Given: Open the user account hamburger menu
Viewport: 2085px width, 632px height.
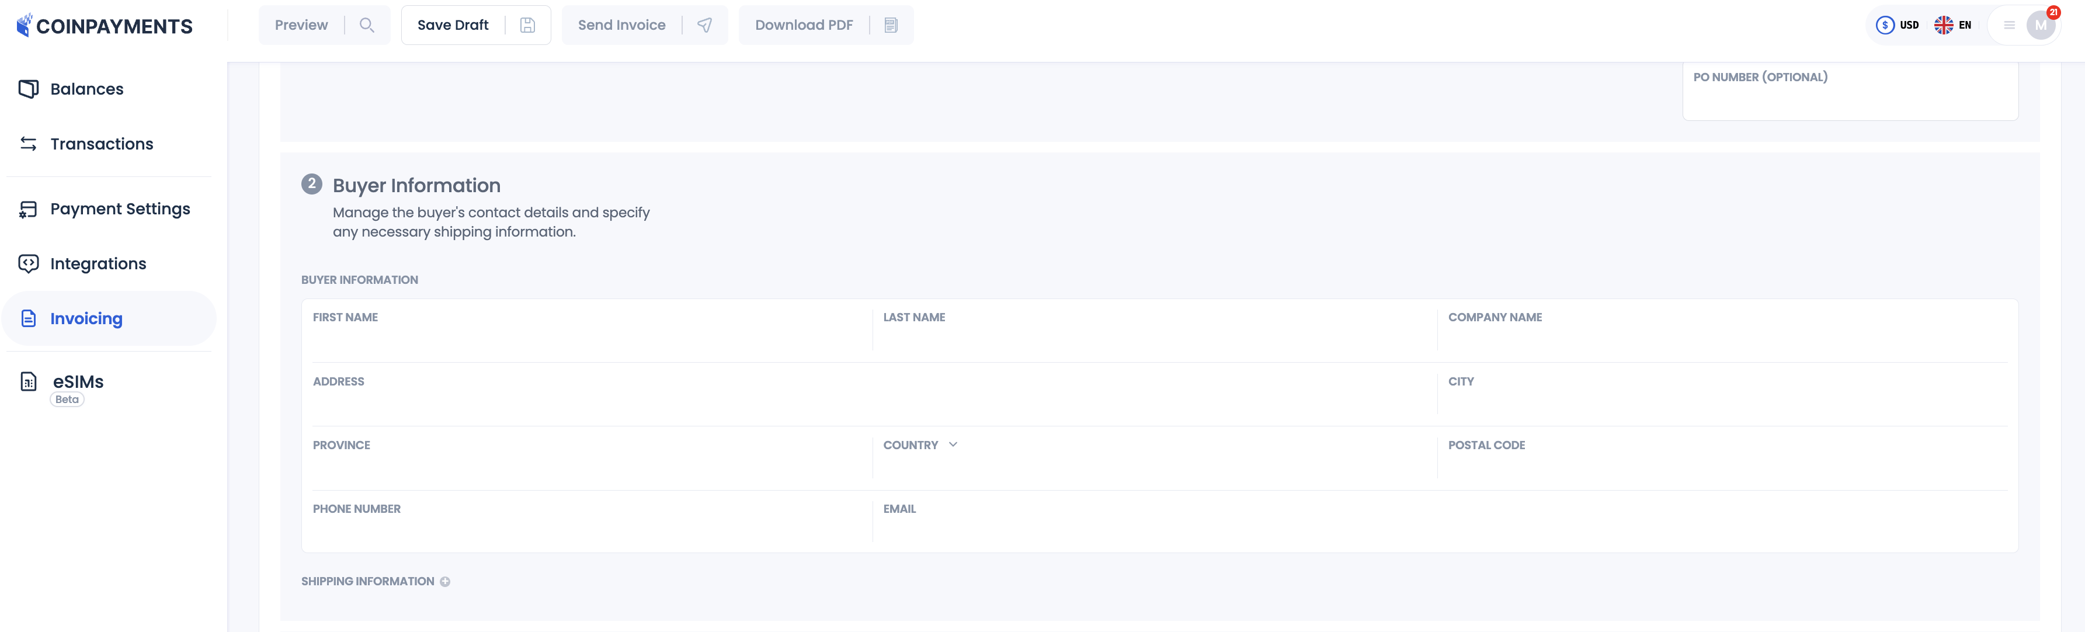Looking at the screenshot, I should click(x=2009, y=25).
